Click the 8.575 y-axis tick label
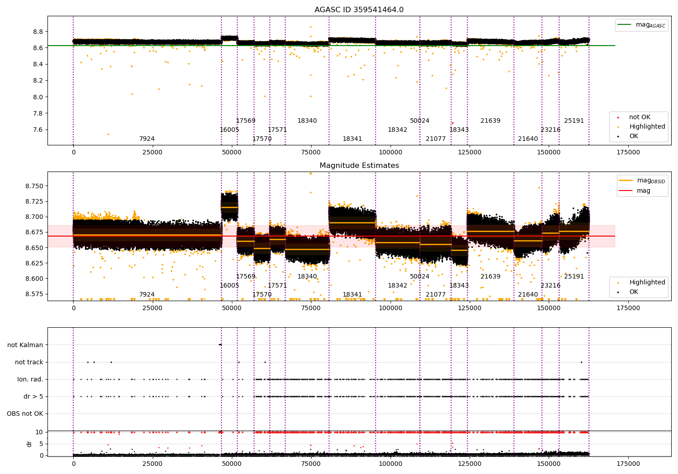The width and height of the screenshot is (678, 474). 34,294
